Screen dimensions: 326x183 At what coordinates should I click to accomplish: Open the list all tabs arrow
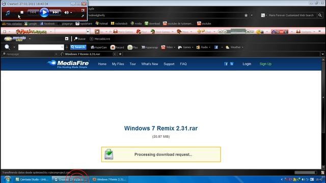[322, 54]
